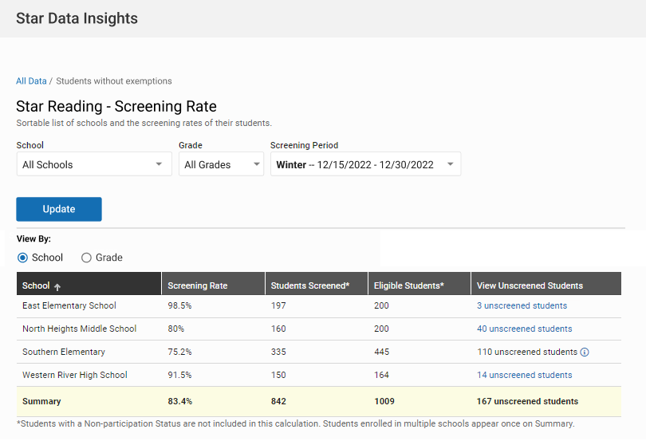Image resolution: width=646 pixels, height=441 pixels.
Task: Click the Star Reading - Screening Rate heading
Action: [x=116, y=106]
